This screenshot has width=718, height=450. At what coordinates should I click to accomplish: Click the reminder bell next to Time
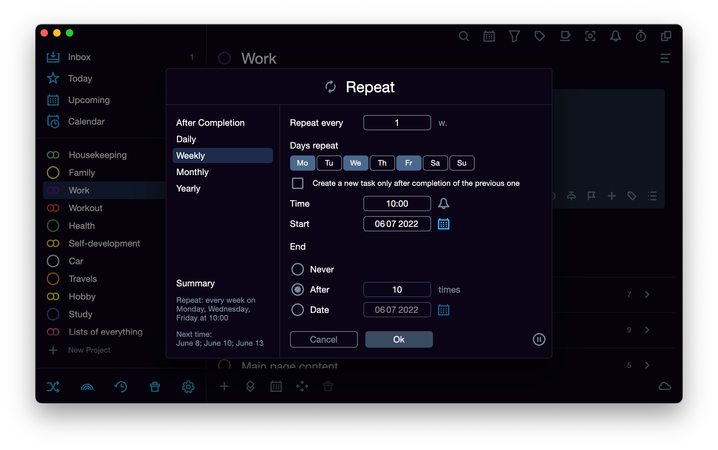point(443,204)
